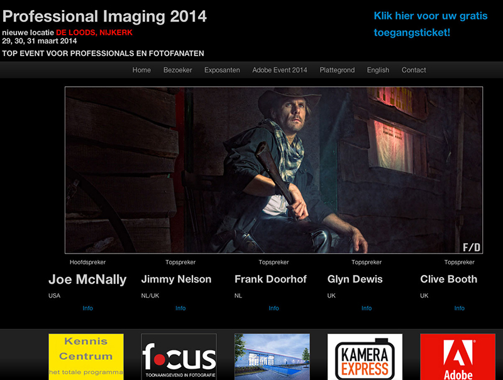This screenshot has width=503, height=380.
Task: Open Adobe Event 2014 menu item
Action: pos(279,70)
